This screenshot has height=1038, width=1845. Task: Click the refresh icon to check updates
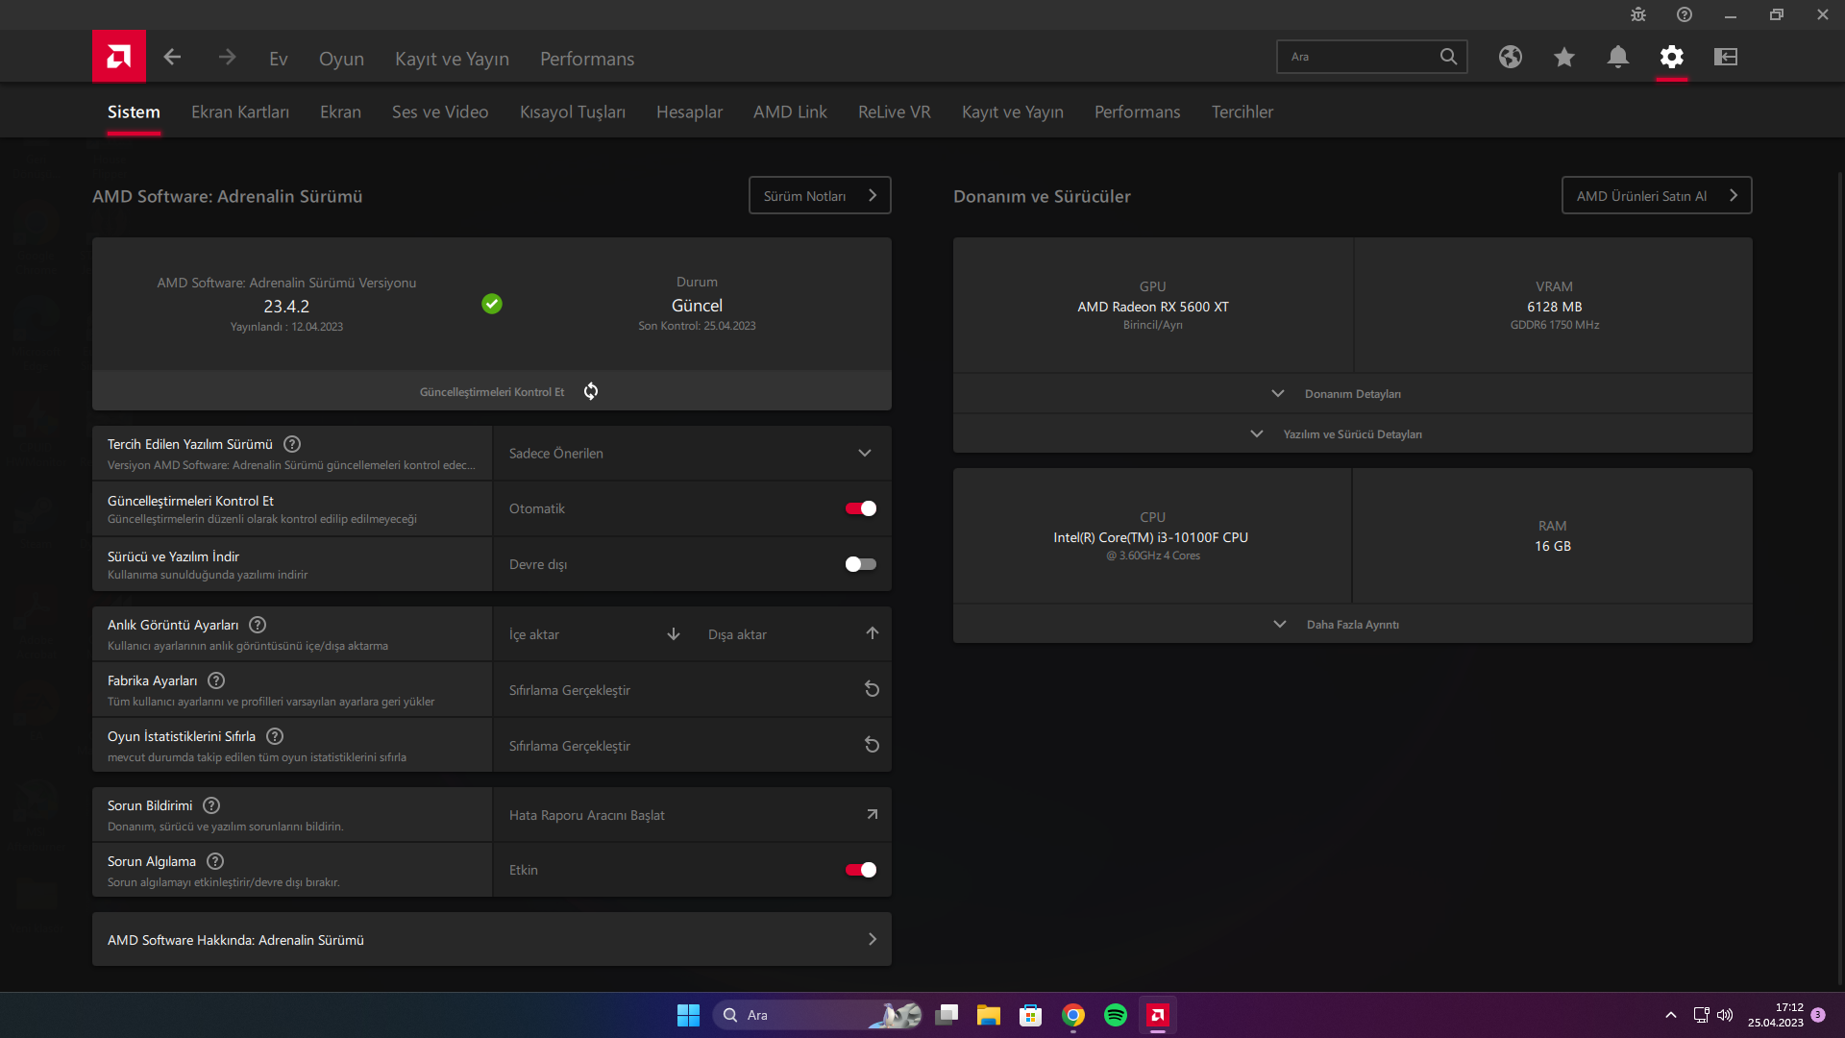[591, 391]
